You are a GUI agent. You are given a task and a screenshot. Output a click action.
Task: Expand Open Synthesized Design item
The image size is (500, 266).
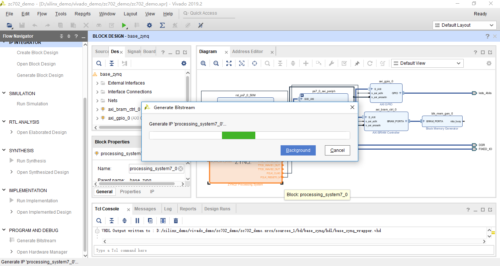(12, 172)
